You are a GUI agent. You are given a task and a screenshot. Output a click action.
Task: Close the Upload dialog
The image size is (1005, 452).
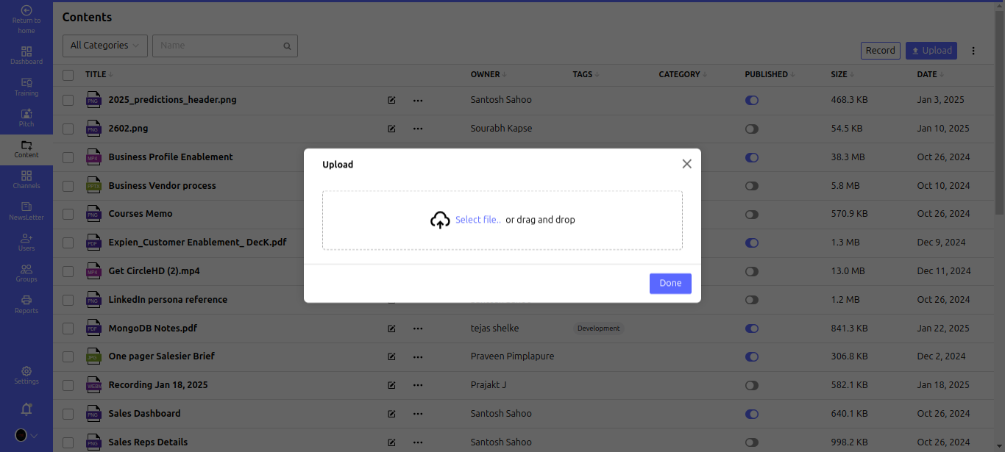coord(686,164)
